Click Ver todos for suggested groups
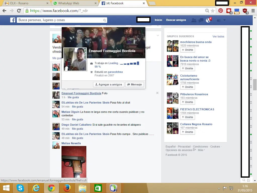This screenshot has width=257, height=193. [218, 36]
